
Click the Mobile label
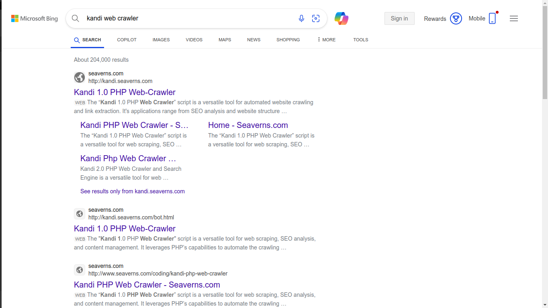pos(477,18)
